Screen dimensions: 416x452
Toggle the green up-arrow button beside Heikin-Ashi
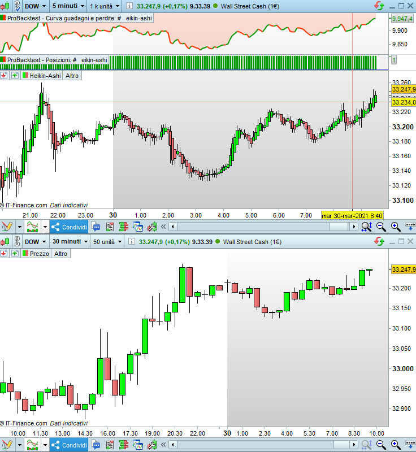click(x=15, y=76)
